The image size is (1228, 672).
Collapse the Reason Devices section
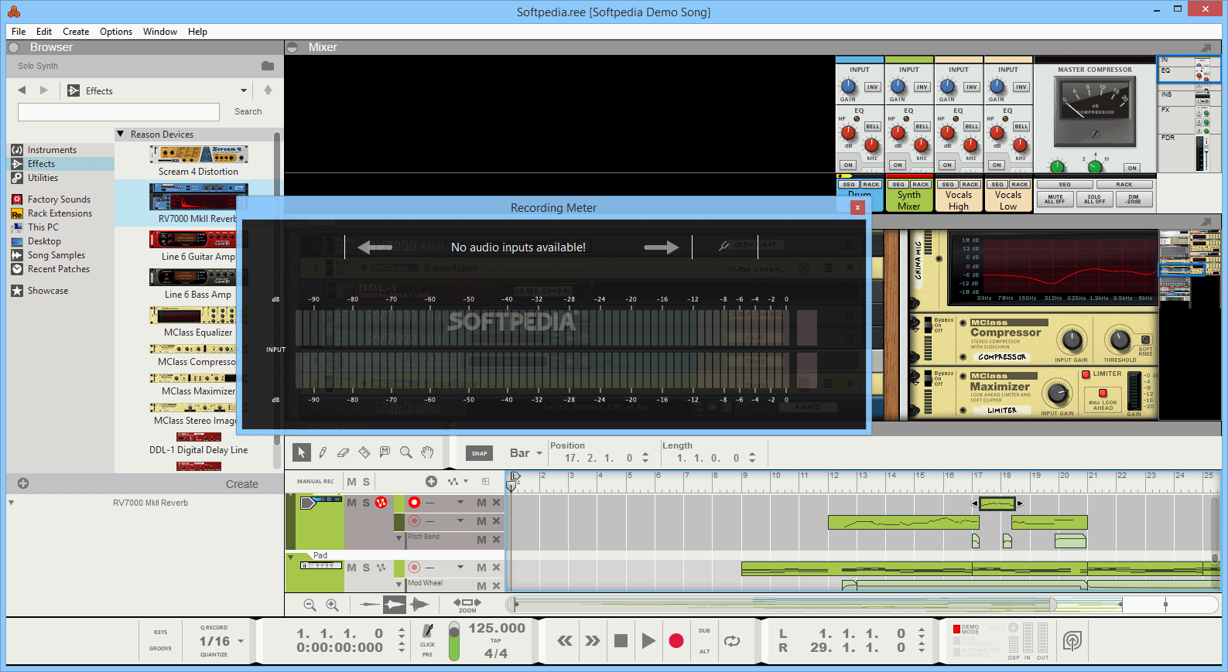click(x=121, y=134)
